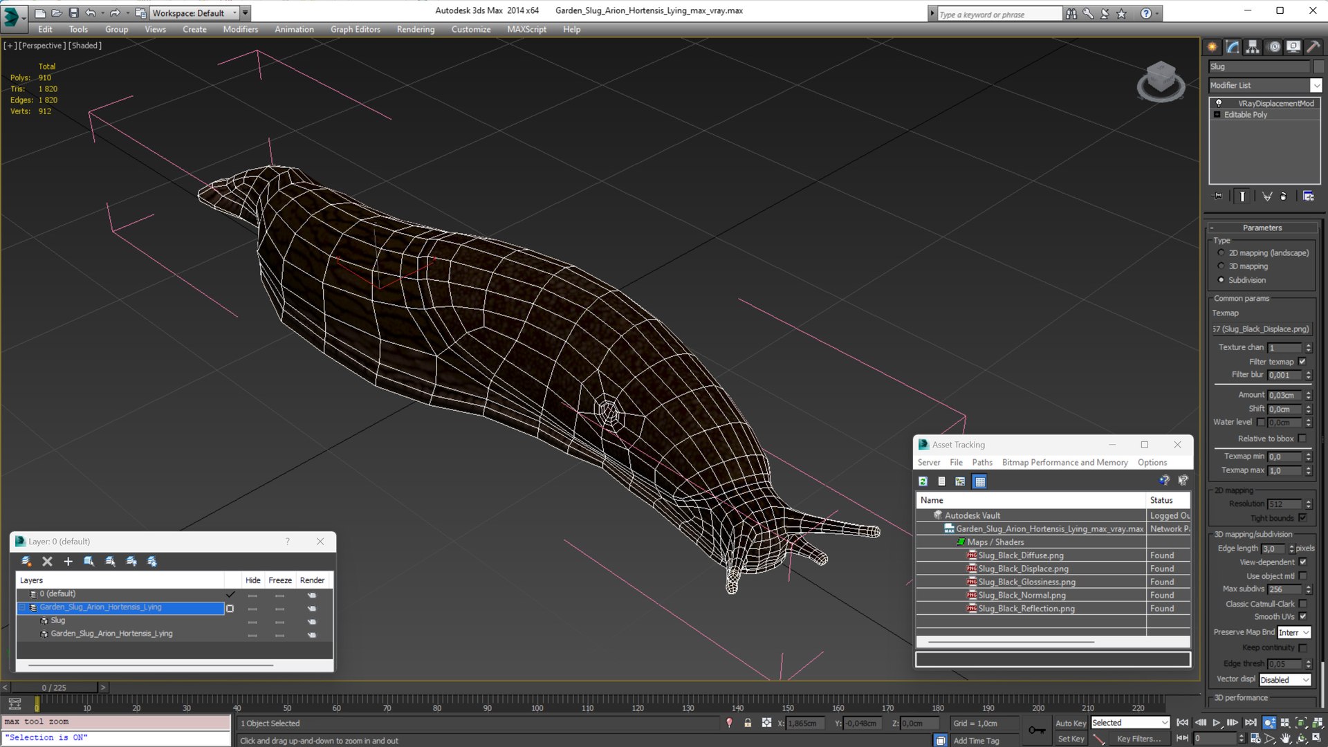The image size is (1328, 747).
Task: Click the Texmap Slug_Black_Displace.png button
Action: 1262,329
